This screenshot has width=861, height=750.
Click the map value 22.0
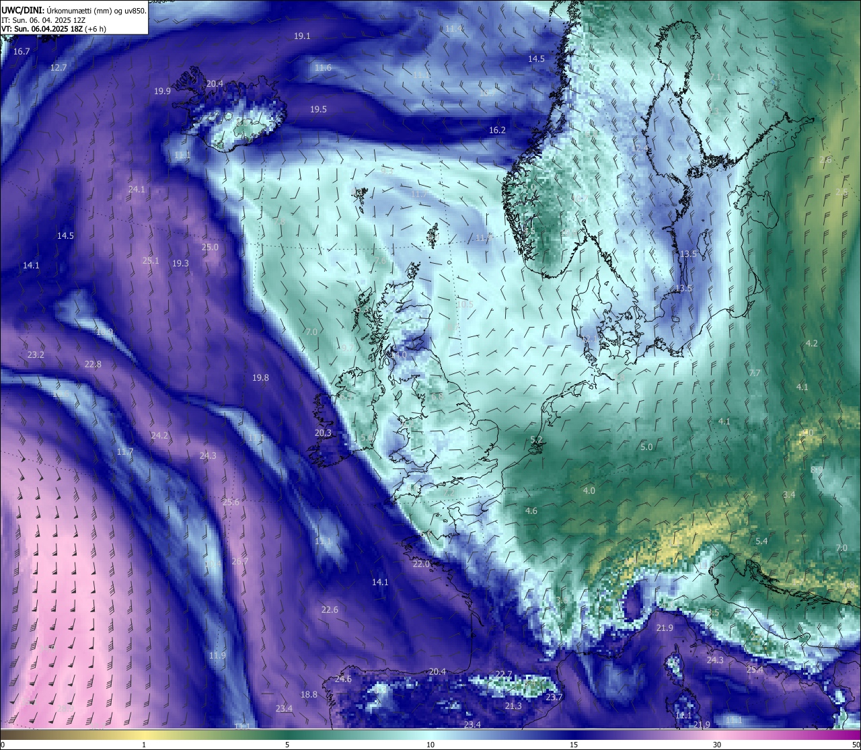[421, 564]
